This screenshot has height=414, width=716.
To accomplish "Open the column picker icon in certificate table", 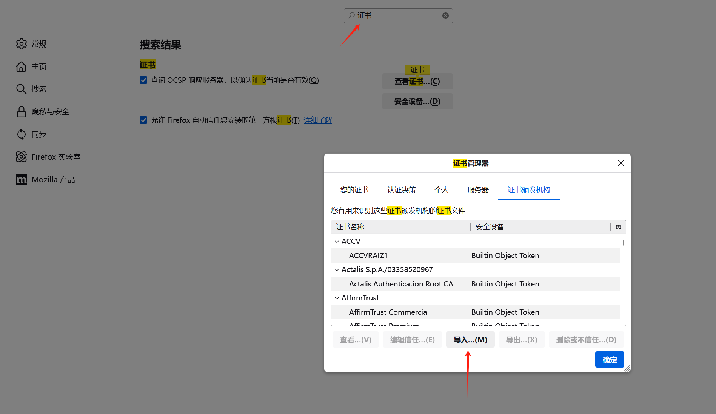I will 618,227.
